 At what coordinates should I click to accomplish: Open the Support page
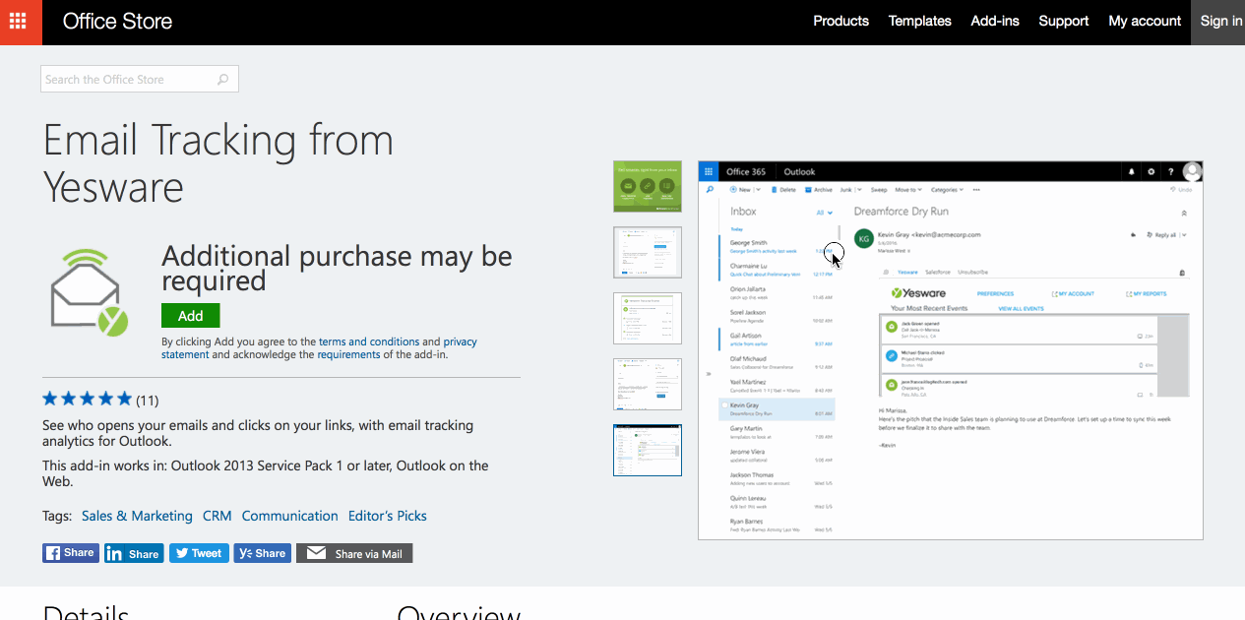[1064, 21]
